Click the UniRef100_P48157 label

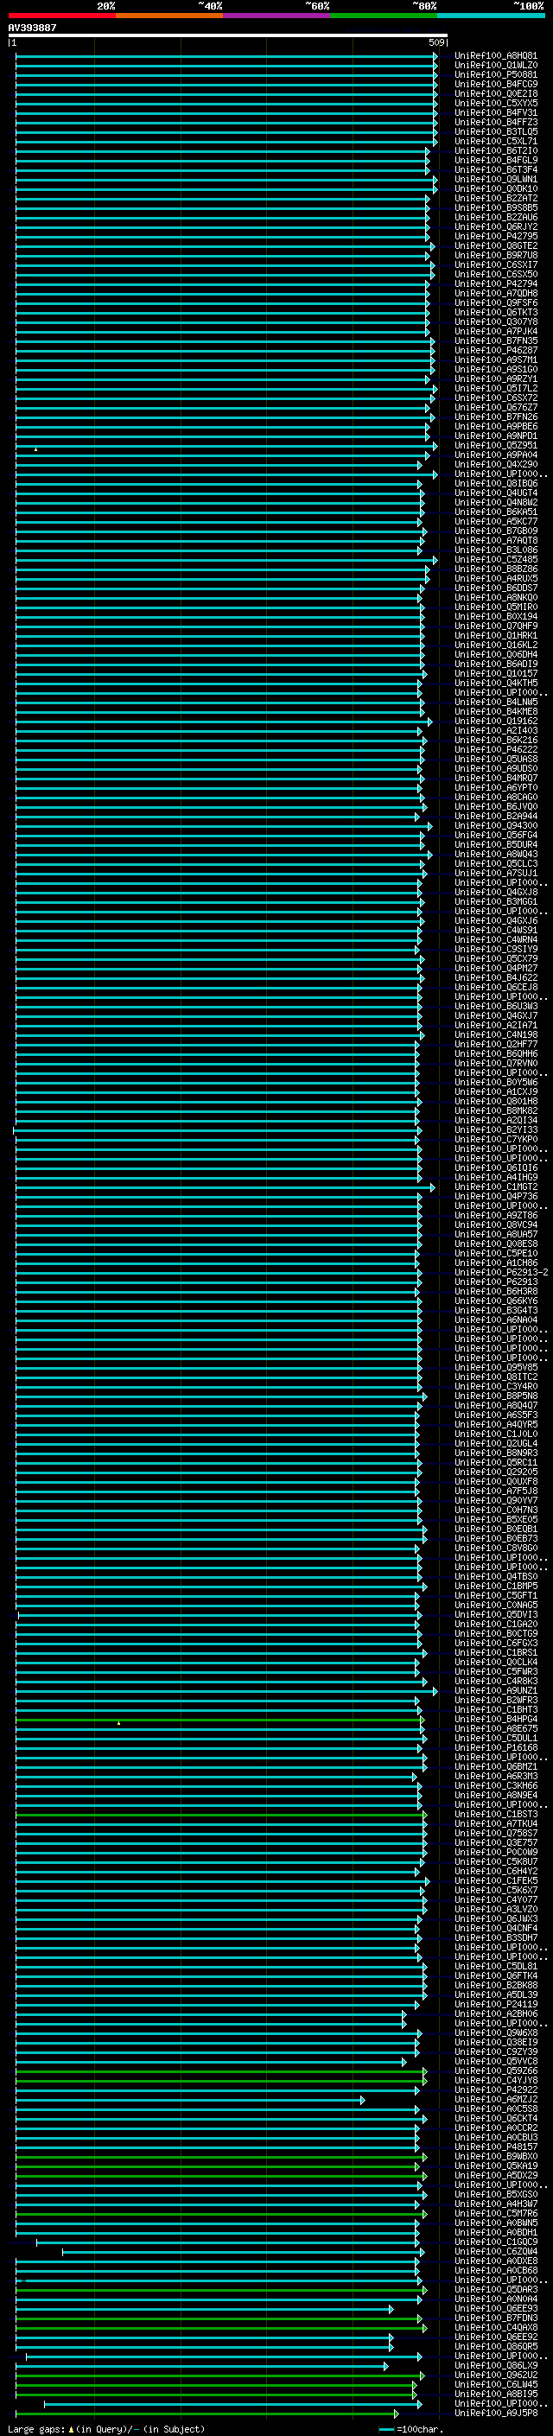pos(495,2147)
